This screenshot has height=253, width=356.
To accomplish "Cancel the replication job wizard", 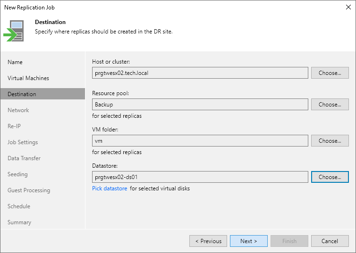I will coord(330,241).
